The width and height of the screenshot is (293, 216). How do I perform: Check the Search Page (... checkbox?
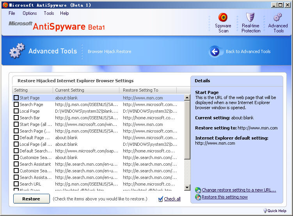pyautogui.click(x=16, y=131)
